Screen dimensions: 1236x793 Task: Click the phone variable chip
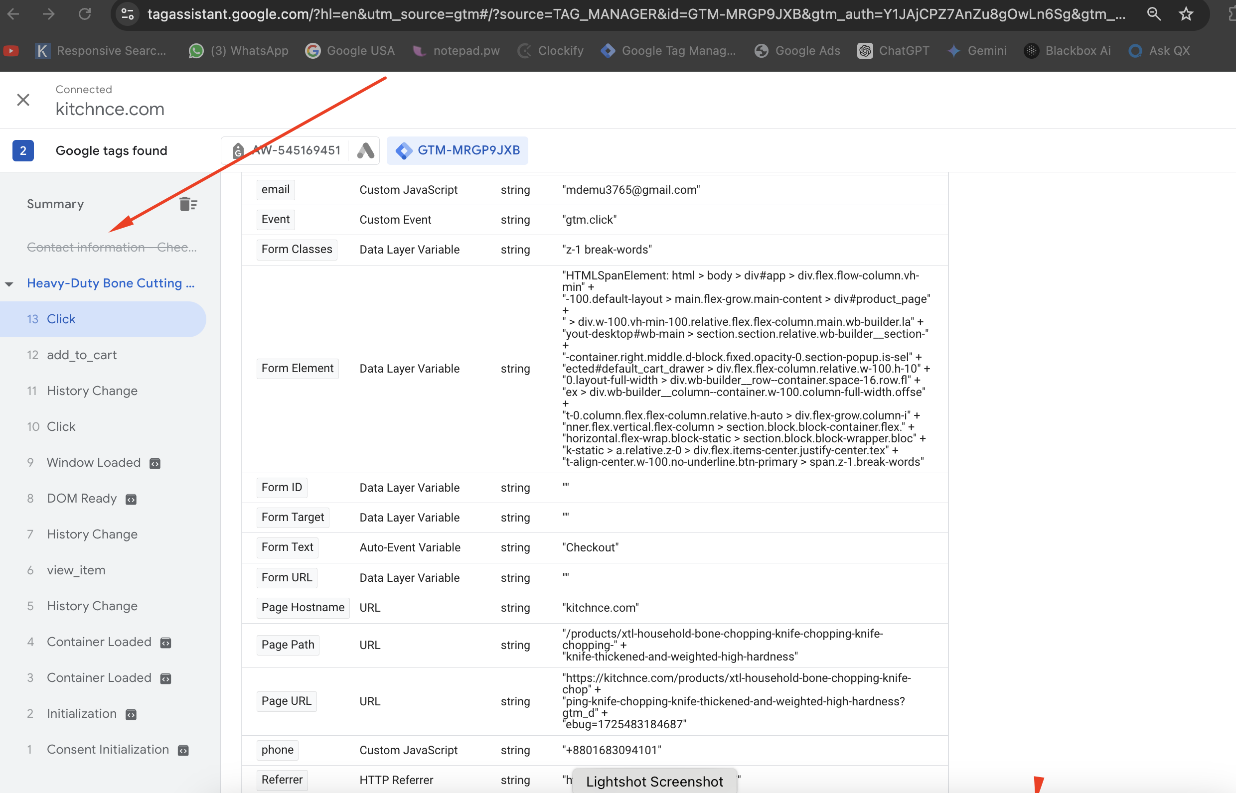coord(277,750)
